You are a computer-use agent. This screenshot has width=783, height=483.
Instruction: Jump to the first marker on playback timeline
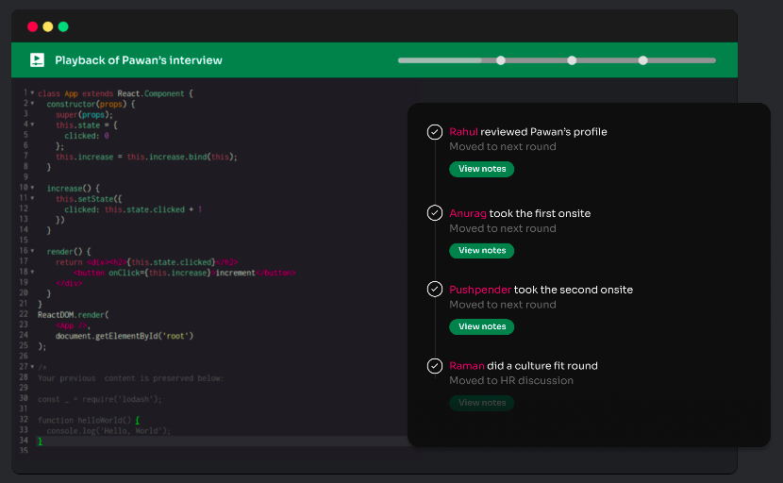501,60
